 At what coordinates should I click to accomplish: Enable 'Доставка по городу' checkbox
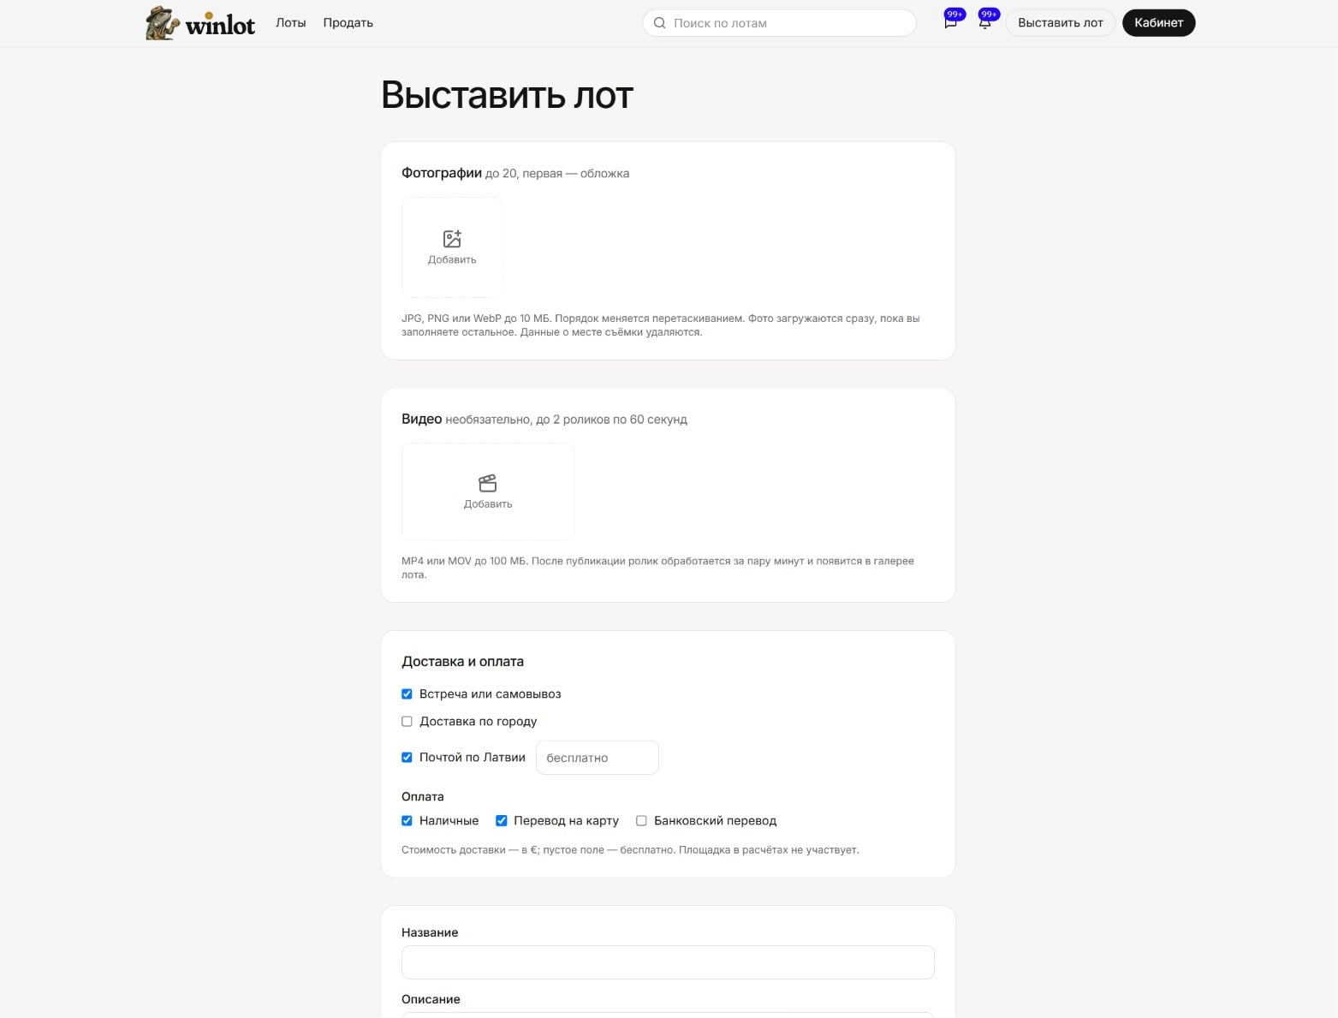(x=407, y=722)
